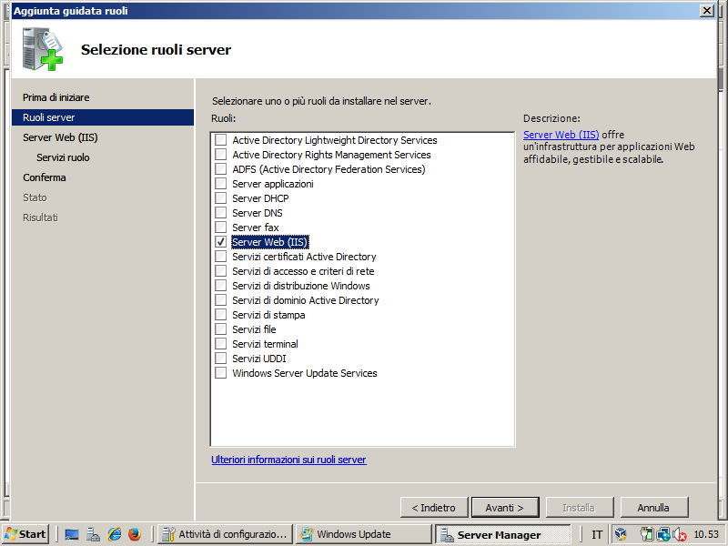Check Servizi di dominio Active Directory
Screen dimensions: 728x546
point(221,300)
